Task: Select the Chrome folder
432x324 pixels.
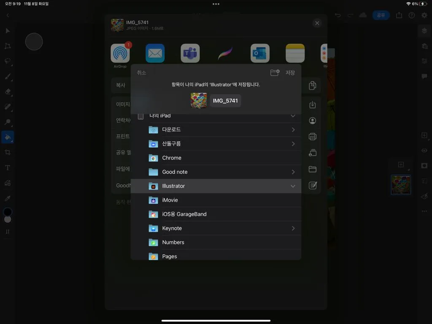Action: pos(216,158)
